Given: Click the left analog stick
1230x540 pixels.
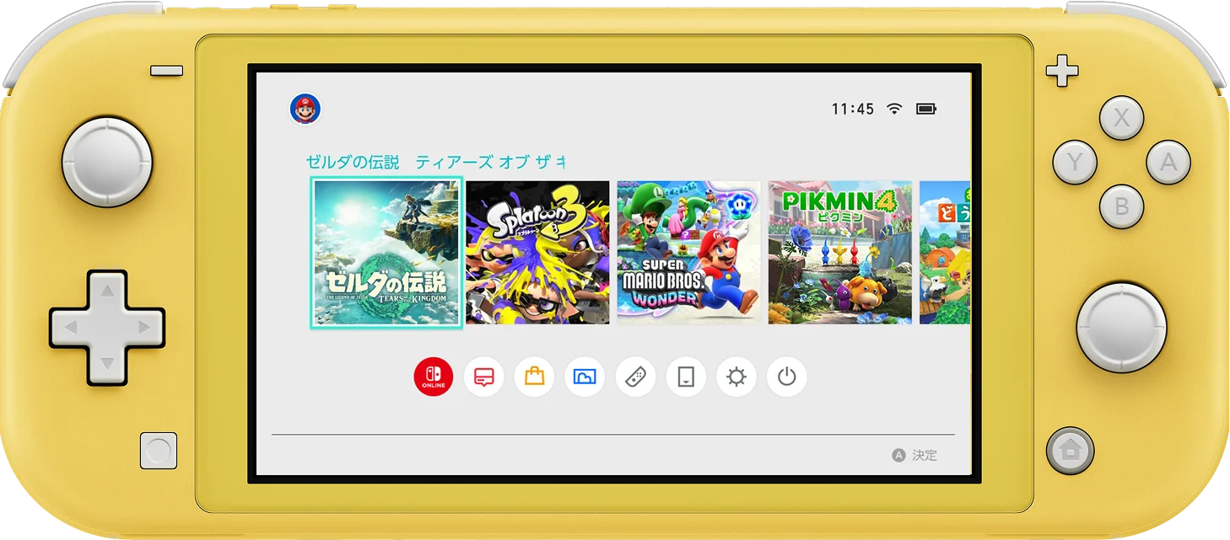Looking at the screenshot, I should pyautogui.click(x=107, y=163).
